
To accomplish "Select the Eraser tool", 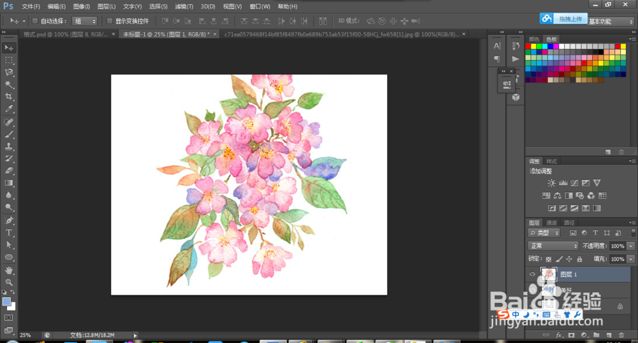I will tap(8, 171).
